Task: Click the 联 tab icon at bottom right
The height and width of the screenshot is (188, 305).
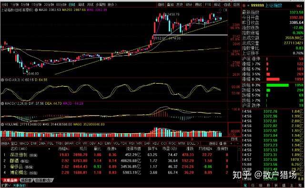Action: point(276,186)
